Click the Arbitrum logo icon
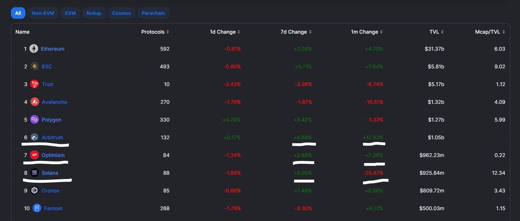The image size is (520, 221). point(34,137)
